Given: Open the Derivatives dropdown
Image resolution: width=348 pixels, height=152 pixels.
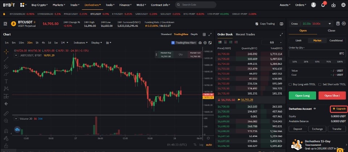Looking at the screenshot, I should coord(93,5).
